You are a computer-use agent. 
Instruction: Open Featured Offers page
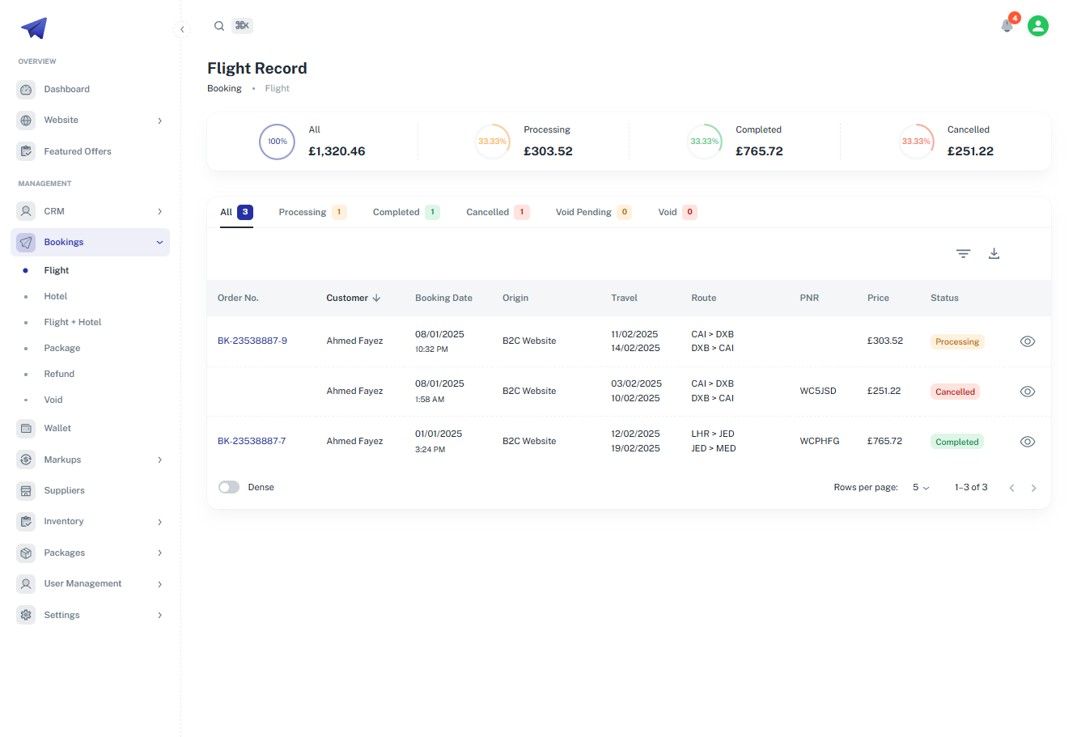tap(90, 151)
